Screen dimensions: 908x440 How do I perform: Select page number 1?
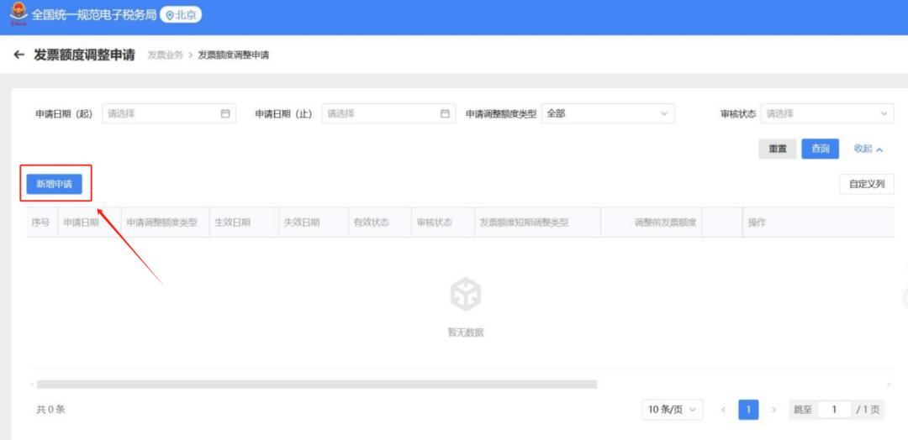point(748,410)
